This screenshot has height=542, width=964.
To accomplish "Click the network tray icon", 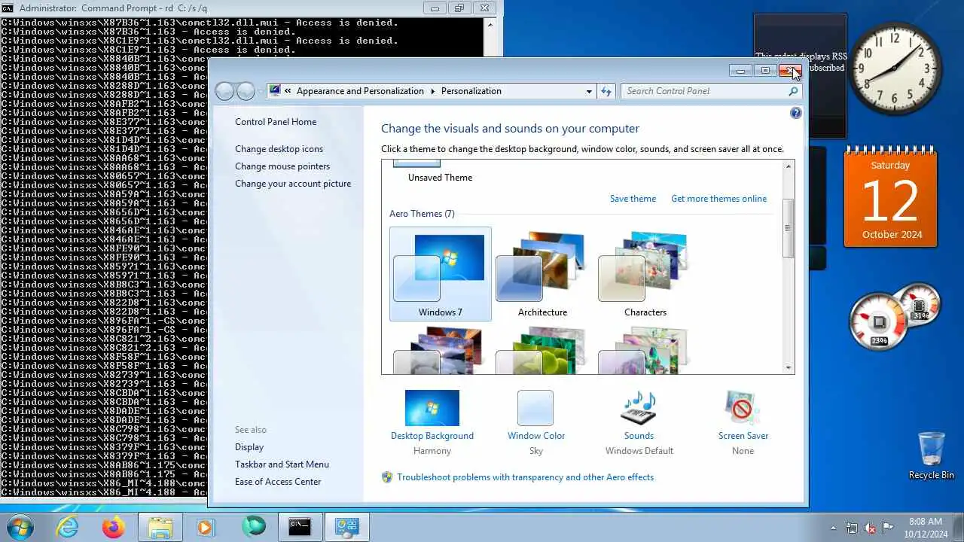I will 852,528.
